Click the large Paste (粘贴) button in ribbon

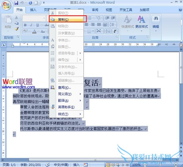(8, 23)
